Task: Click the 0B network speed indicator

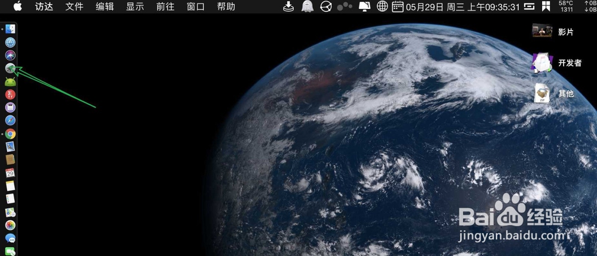Action: (590, 7)
